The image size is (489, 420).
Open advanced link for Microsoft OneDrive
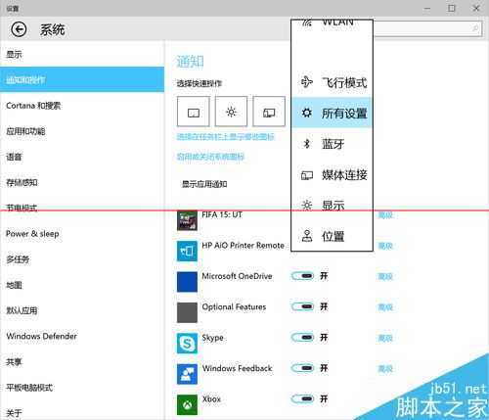tap(385, 277)
